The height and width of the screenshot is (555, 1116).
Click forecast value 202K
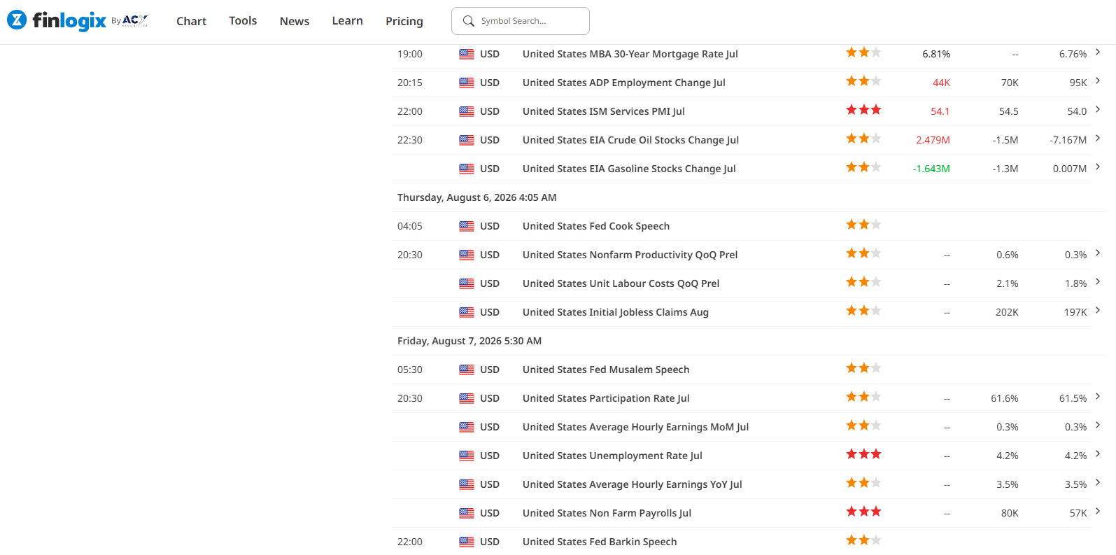[1007, 312]
